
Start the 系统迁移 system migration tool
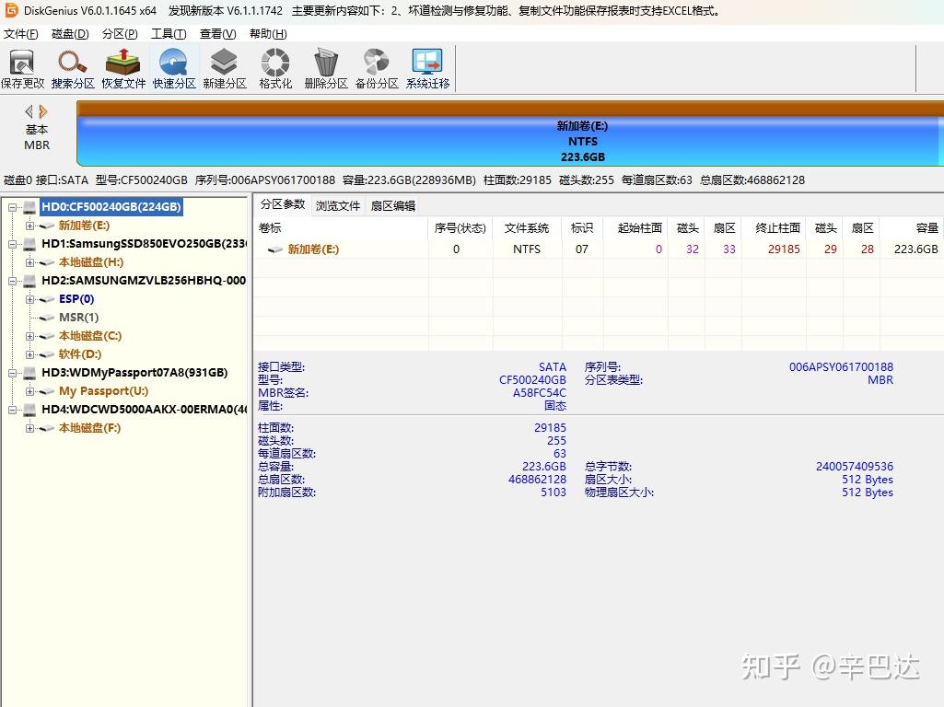pos(427,69)
